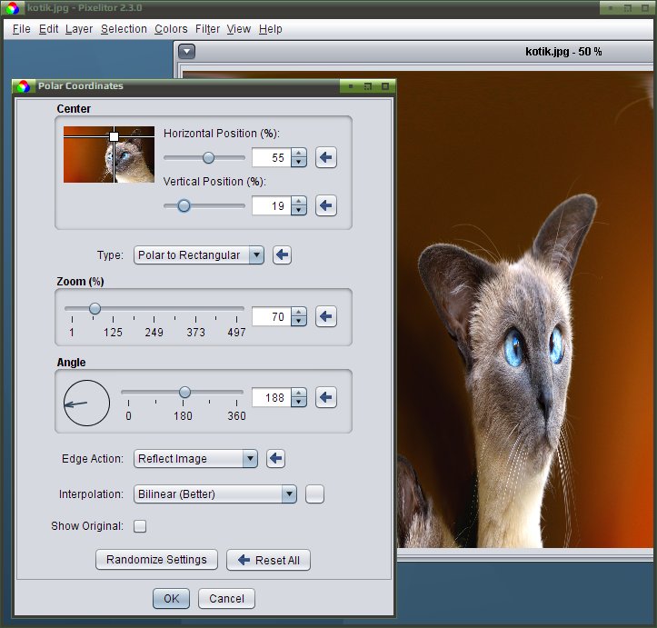Open the Help menu
The width and height of the screenshot is (657, 628).
pyautogui.click(x=270, y=29)
